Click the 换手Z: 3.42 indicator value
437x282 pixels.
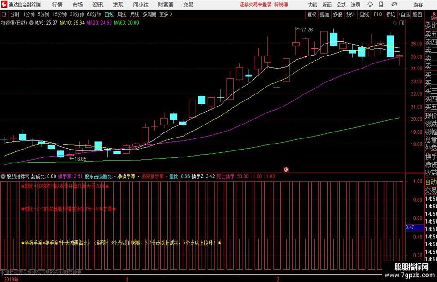tap(203, 176)
